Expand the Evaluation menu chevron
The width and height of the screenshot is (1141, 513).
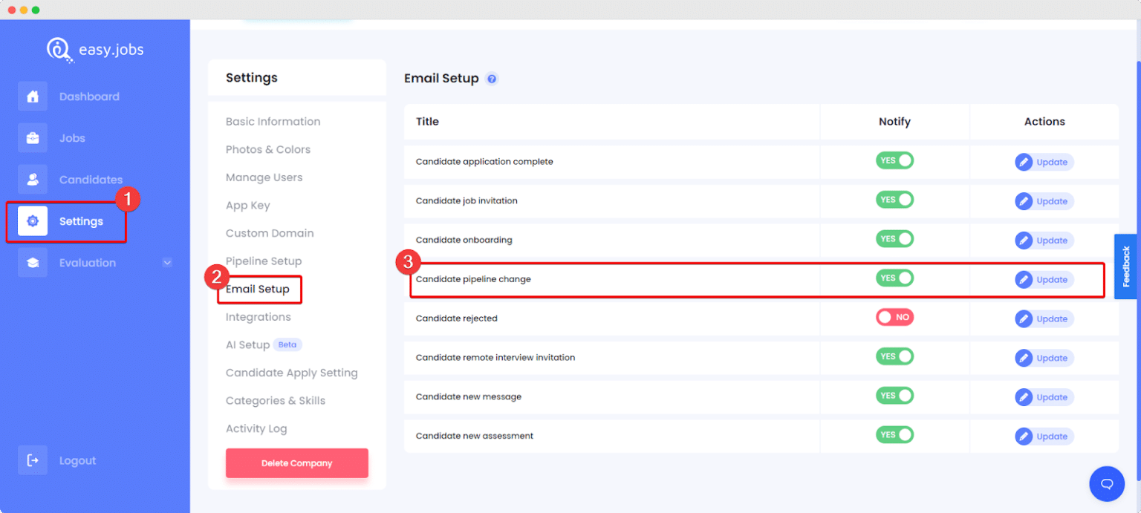coord(167,262)
